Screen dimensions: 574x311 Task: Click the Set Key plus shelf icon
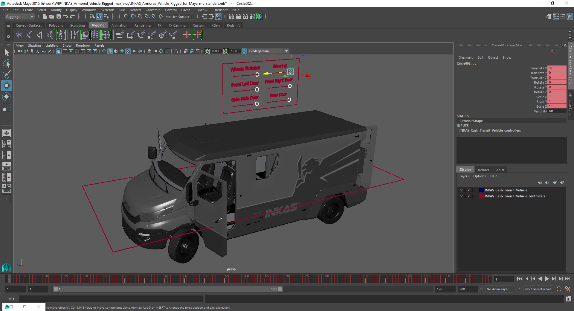pyautogui.click(x=187, y=35)
